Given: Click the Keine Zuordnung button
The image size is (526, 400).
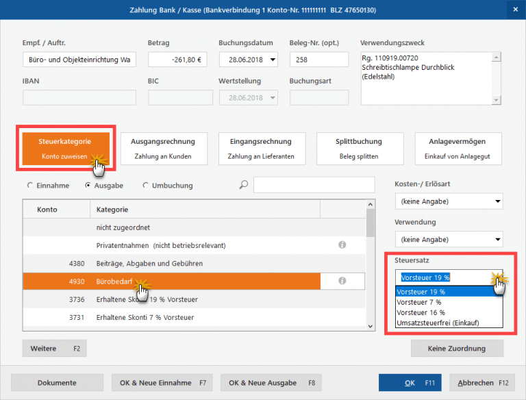Looking at the screenshot, I should [x=457, y=348].
